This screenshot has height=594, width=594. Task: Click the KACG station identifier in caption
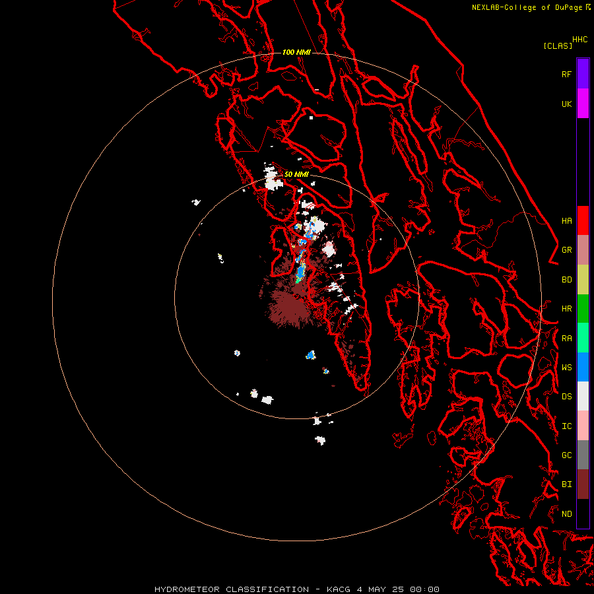point(339,589)
